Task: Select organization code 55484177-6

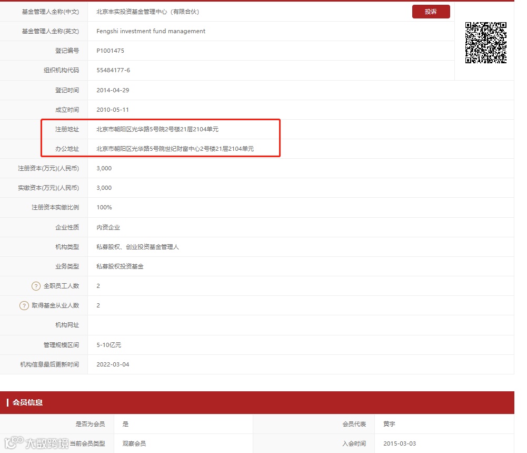Action: pos(113,70)
